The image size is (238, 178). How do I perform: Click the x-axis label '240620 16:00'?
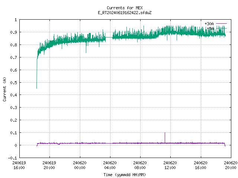coord(200,165)
